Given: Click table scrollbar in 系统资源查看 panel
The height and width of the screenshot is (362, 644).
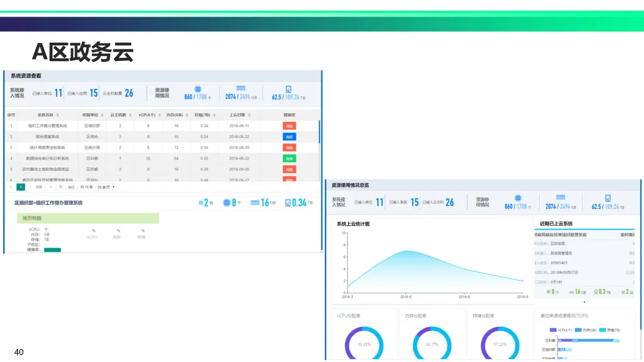Looking at the screenshot, I should 319,132.
